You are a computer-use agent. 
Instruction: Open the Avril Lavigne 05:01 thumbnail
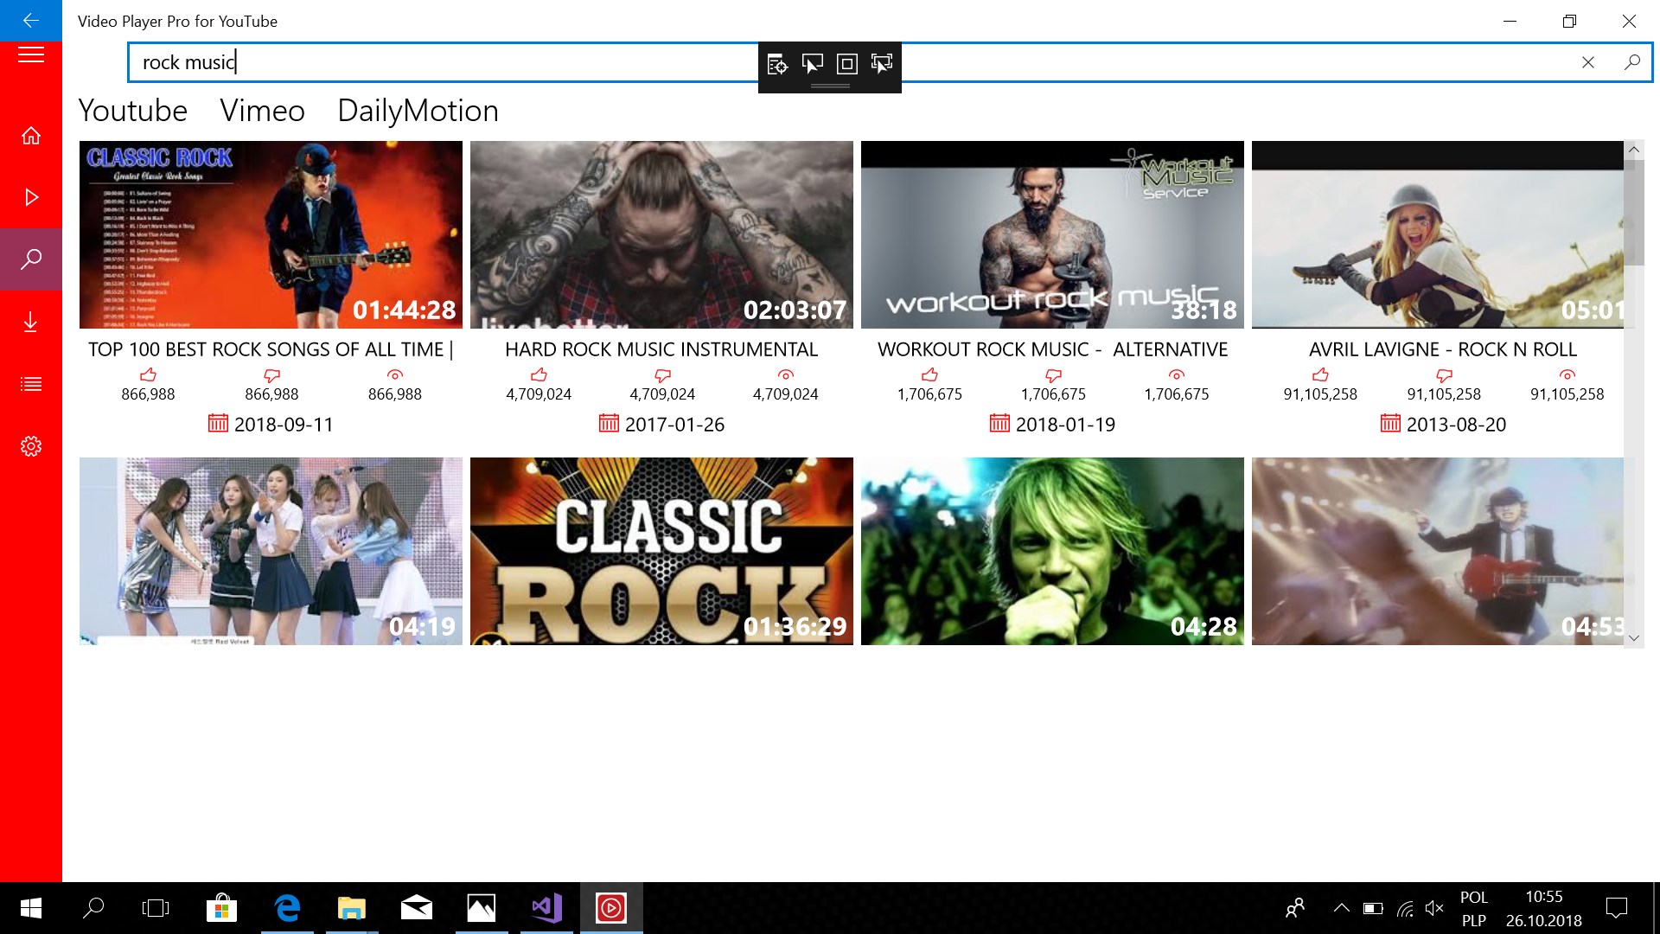tap(1438, 234)
